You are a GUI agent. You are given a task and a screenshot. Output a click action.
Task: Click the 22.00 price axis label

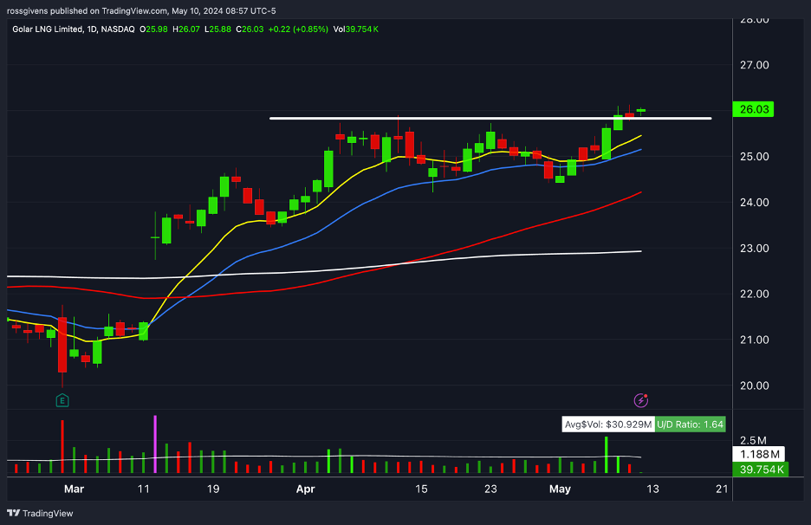click(x=754, y=294)
